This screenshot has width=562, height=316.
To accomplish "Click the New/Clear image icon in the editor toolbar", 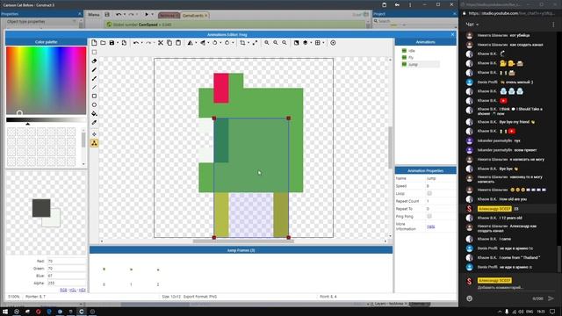I will click(94, 43).
